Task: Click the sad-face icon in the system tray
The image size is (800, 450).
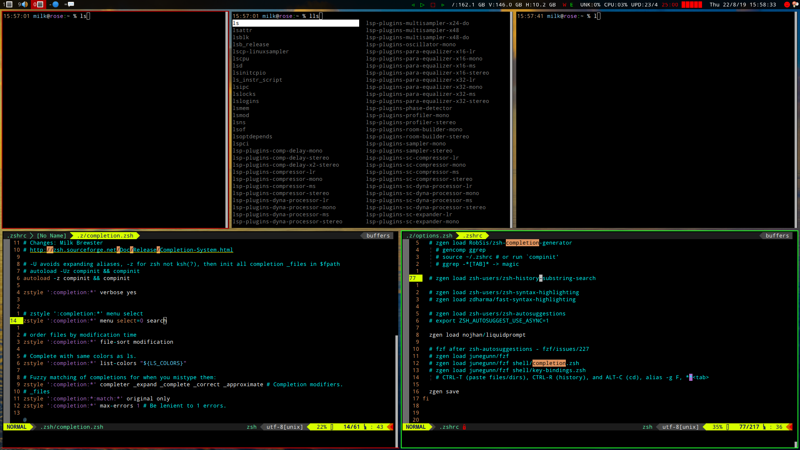Action: pyautogui.click(x=787, y=4)
